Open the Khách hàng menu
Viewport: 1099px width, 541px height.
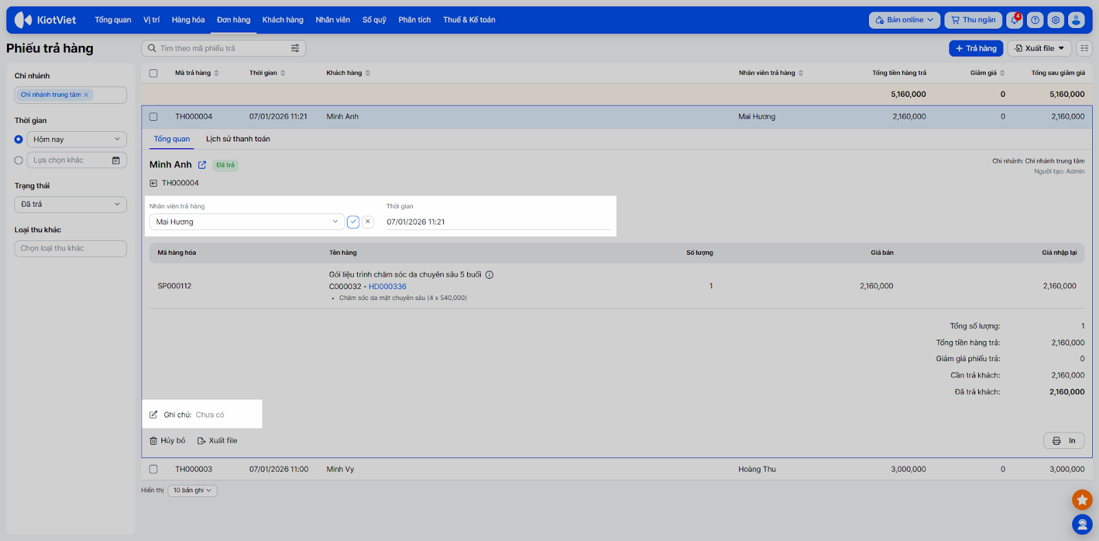coord(283,20)
